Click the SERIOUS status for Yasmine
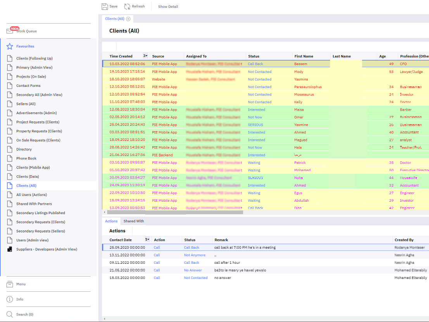The image size is (429, 322). tap(255, 125)
